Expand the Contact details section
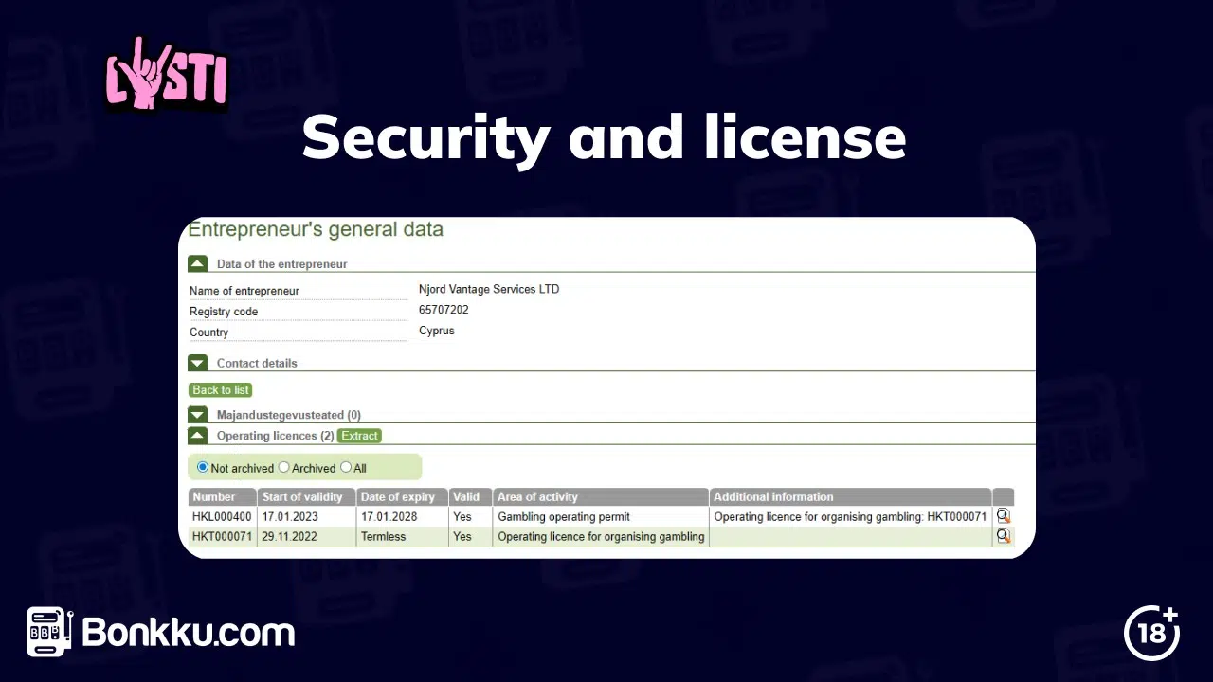This screenshot has height=682, width=1213. [x=197, y=363]
